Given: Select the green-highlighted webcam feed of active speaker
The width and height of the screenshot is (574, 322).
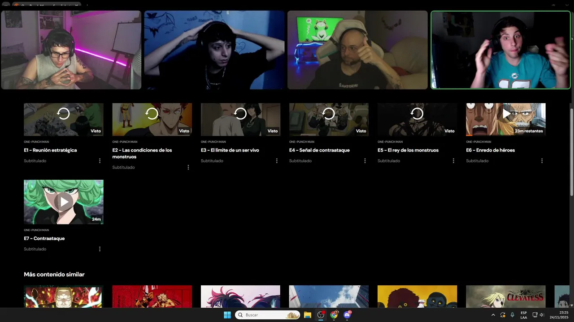Looking at the screenshot, I should 500,50.
